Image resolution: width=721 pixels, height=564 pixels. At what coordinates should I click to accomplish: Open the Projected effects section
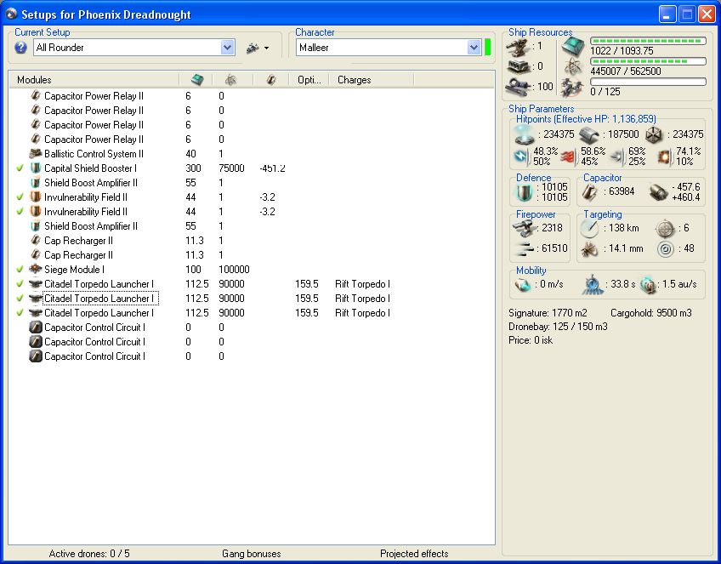click(414, 554)
